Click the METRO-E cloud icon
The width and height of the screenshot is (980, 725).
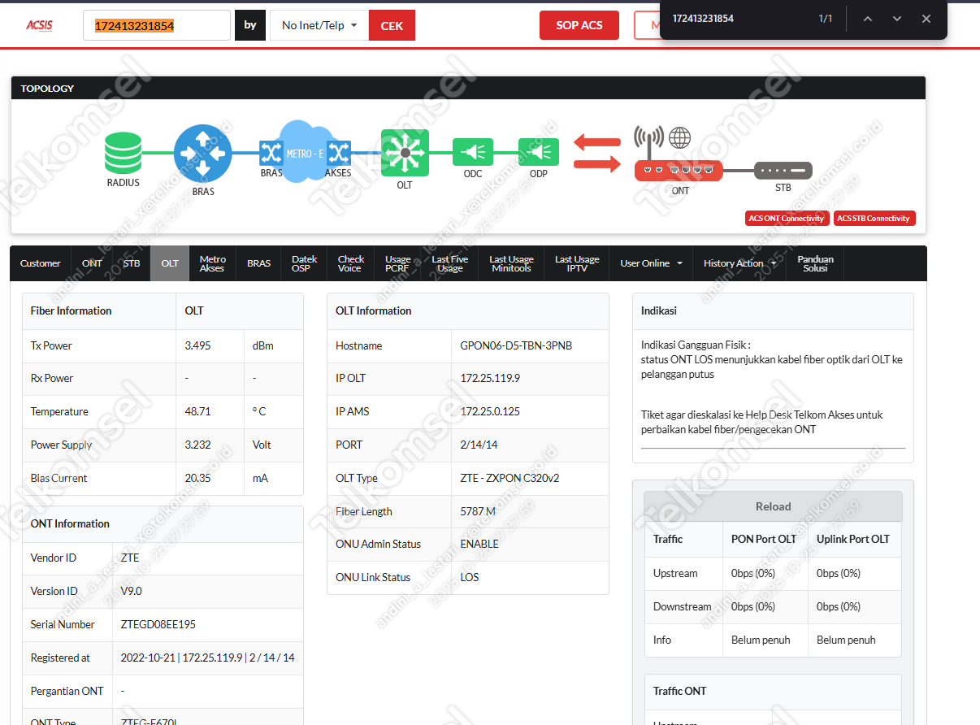(x=305, y=150)
